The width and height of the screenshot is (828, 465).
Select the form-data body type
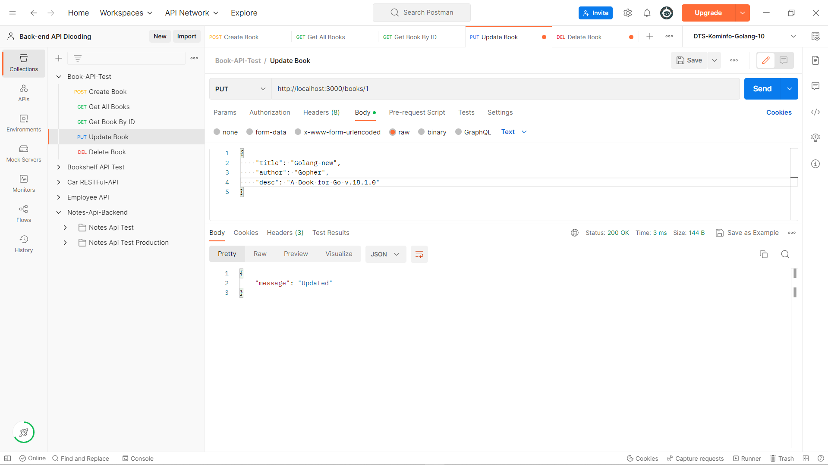(266, 132)
